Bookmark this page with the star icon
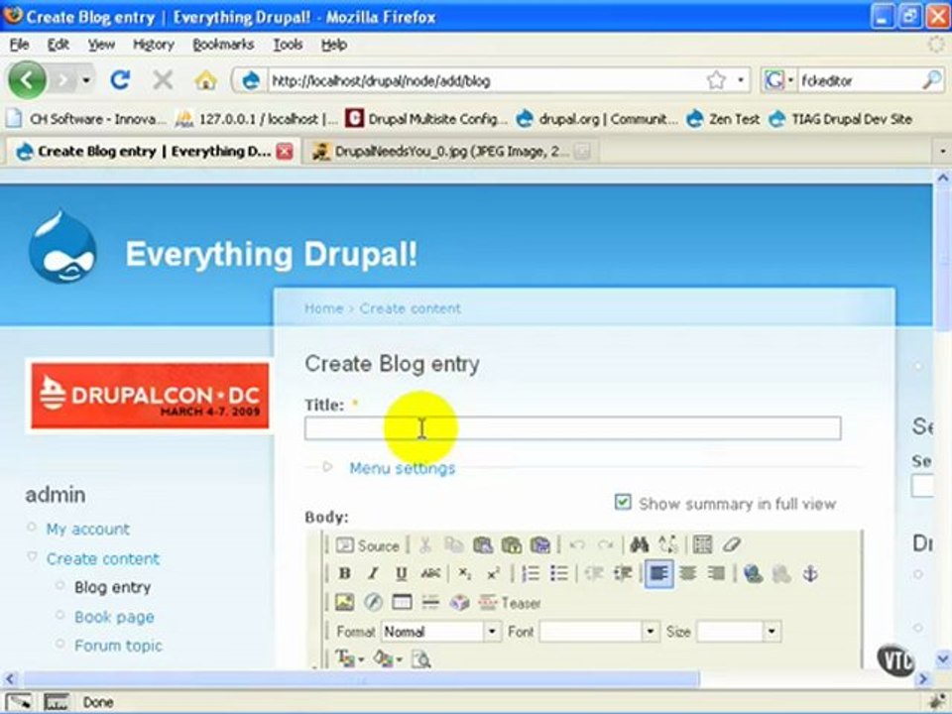The height and width of the screenshot is (714, 952). (x=716, y=80)
